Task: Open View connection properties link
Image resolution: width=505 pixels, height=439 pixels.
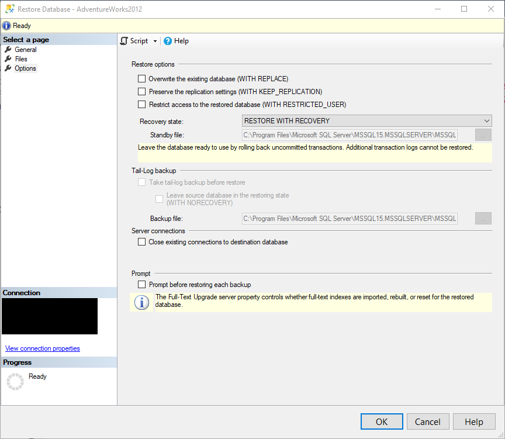Action: (43, 348)
